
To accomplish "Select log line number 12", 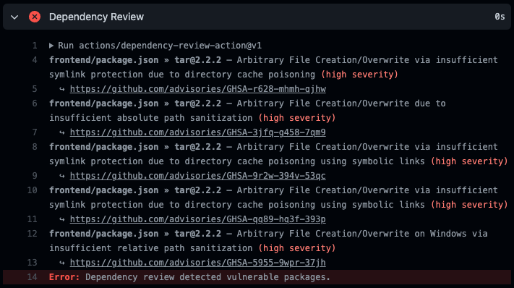I will 32,234.
